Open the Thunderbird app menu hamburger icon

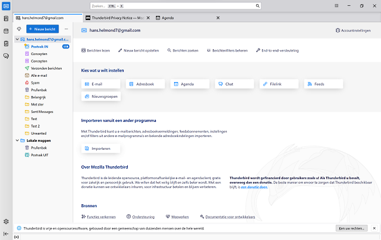click(x=336, y=6)
